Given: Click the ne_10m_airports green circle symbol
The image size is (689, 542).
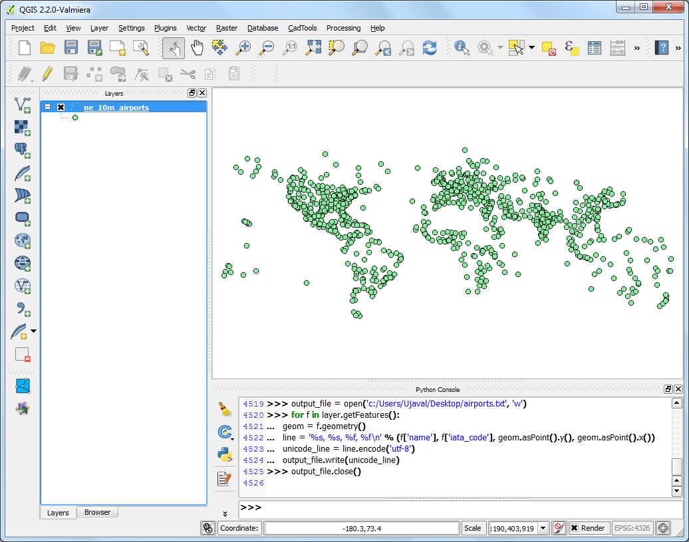Looking at the screenshot, I should tap(75, 118).
